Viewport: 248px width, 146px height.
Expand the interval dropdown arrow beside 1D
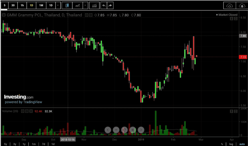(x=58, y=5)
